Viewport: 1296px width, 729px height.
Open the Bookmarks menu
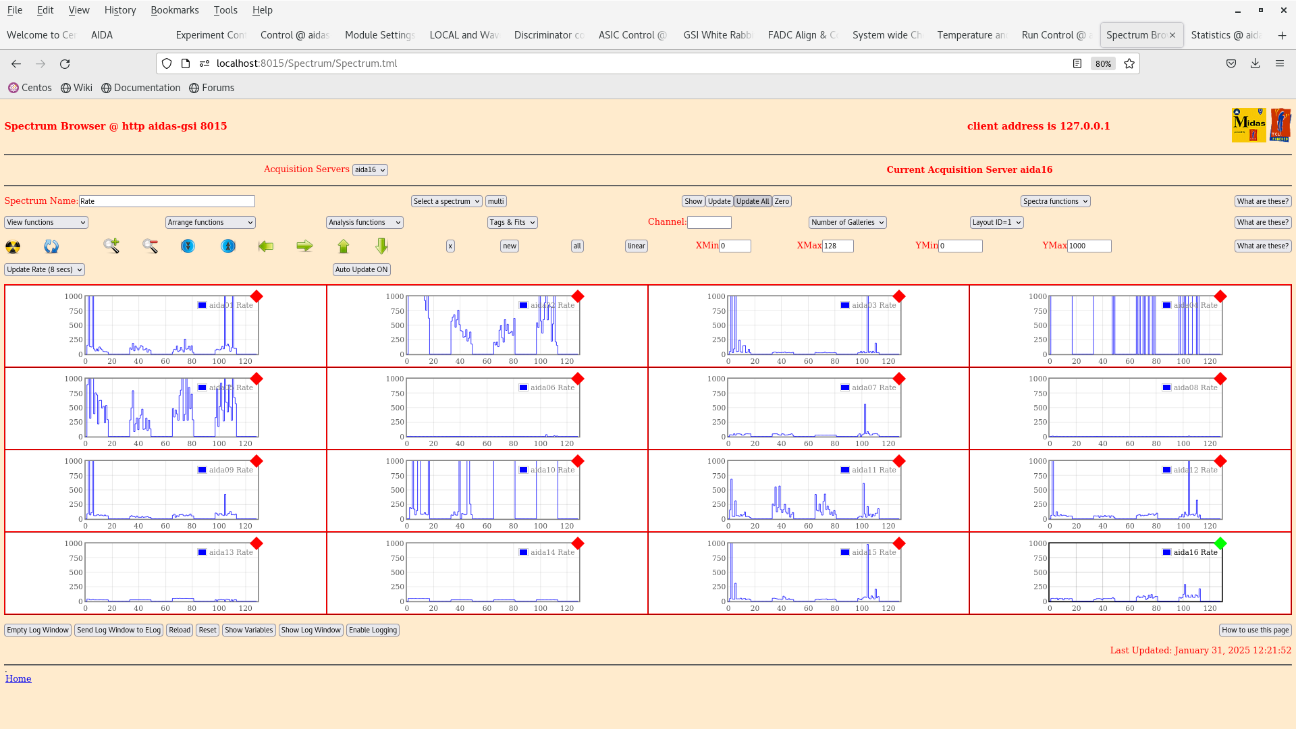174,10
